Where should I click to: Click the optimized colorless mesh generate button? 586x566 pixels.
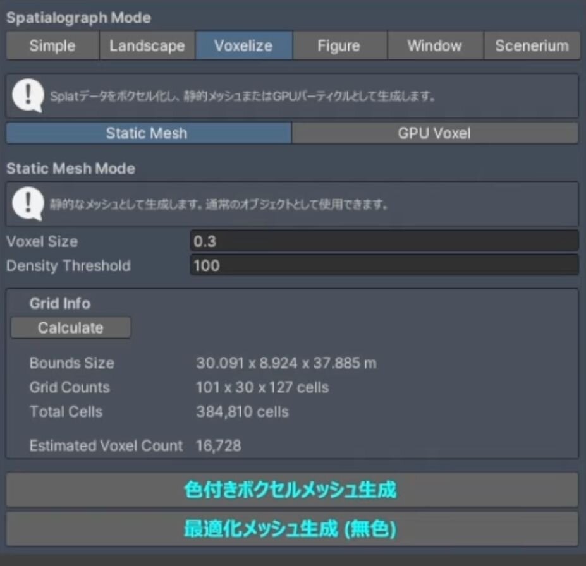click(291, 529)
